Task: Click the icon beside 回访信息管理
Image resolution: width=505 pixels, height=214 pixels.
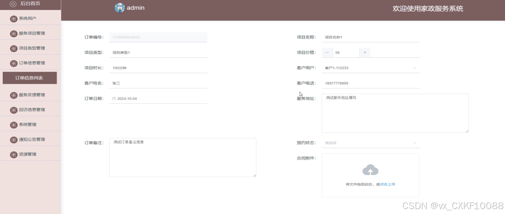Action: 14,110
